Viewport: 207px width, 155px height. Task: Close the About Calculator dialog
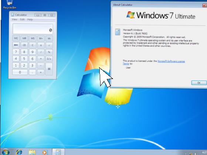204,5
